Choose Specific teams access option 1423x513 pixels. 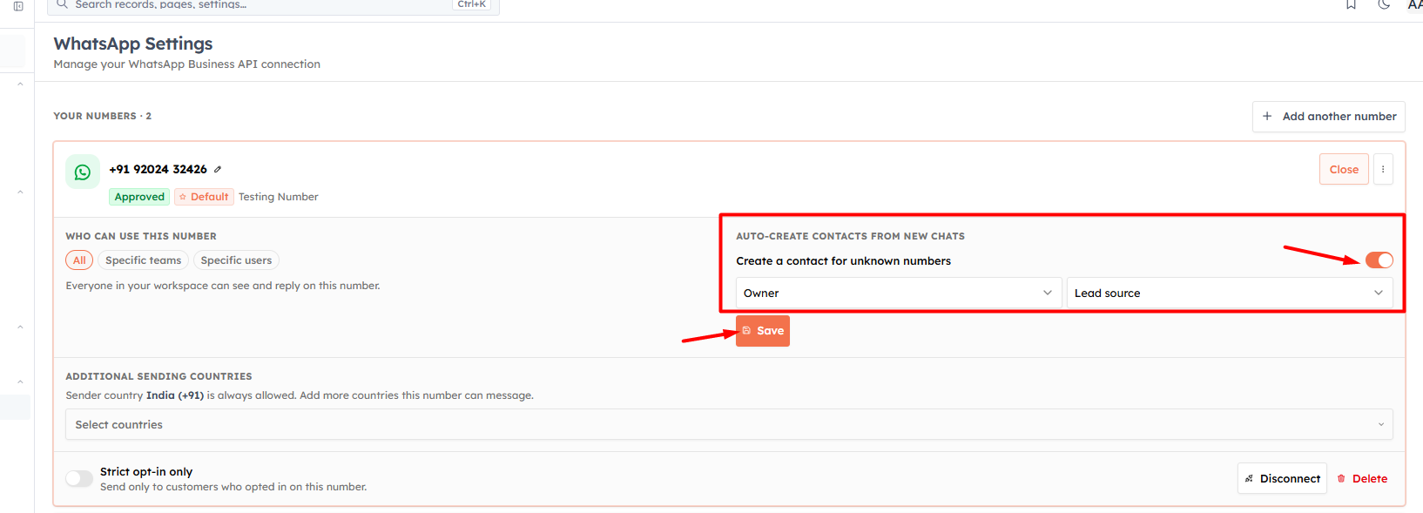pos(143,260)
